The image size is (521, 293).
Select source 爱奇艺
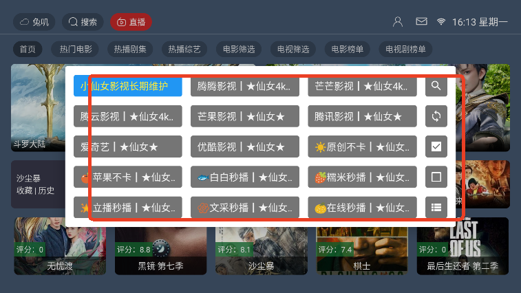[127, 146]
